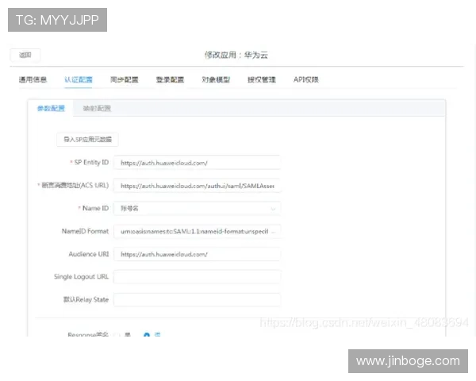Click the Audience URI input field
This screenshot has height=381, width=476.
pyautogui.click(x=197, y=254)
